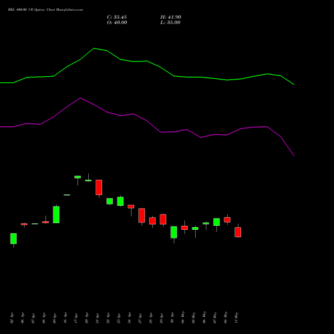Click the open value O: 40.00
Image resolution: width=334 pixels, height=334 pixels.
click(117, 23)
